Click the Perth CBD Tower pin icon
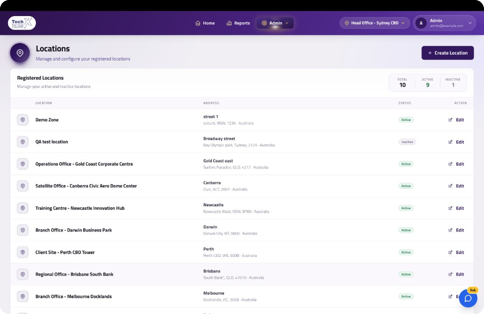This screenshot has height=314, width=484. point(23,252)
